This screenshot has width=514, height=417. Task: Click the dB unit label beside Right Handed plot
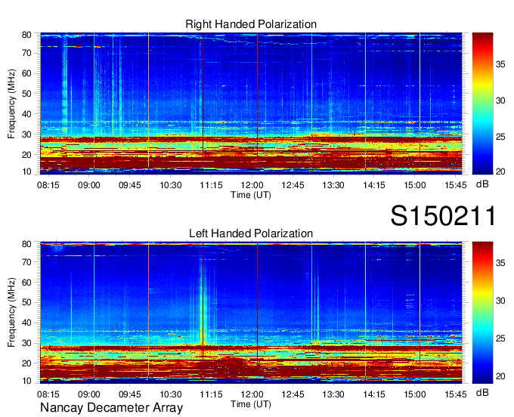point(482,184)
